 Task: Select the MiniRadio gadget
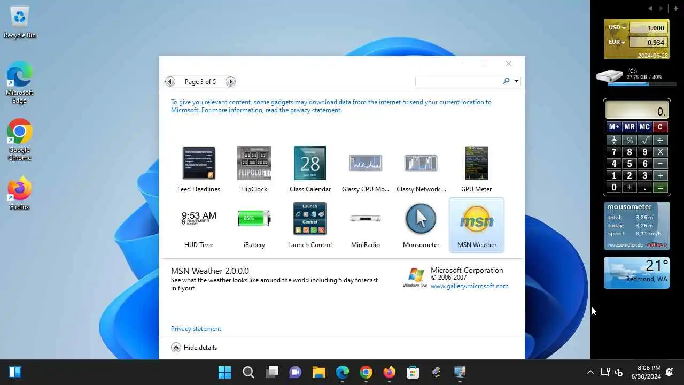[x=366, y=225]
